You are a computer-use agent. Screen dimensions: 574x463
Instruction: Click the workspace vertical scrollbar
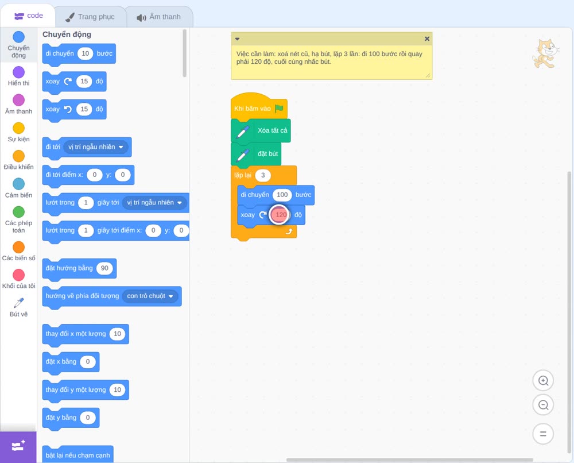pos(569,312)
